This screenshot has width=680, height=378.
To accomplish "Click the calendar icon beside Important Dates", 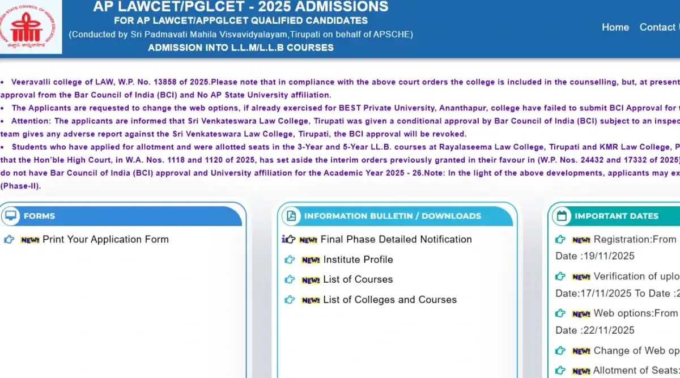I will 562,216.
